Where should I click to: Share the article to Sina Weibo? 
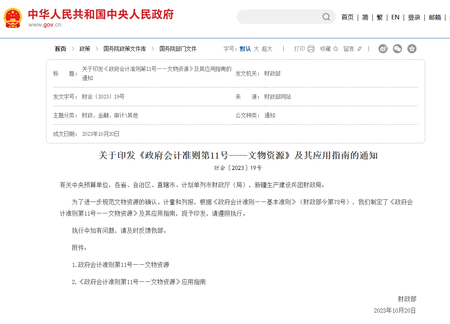point(383,49)
